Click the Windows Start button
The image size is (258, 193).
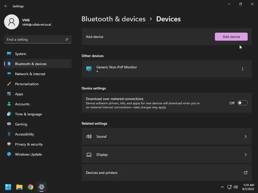tap(8, 187)
